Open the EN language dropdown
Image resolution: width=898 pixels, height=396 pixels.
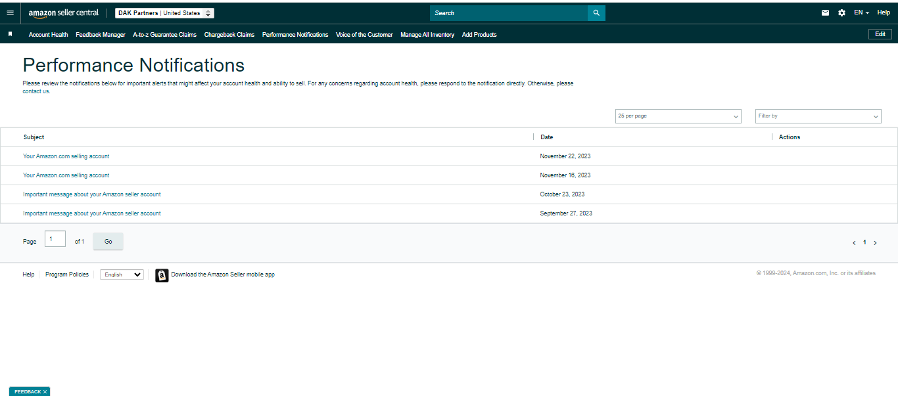861,12
